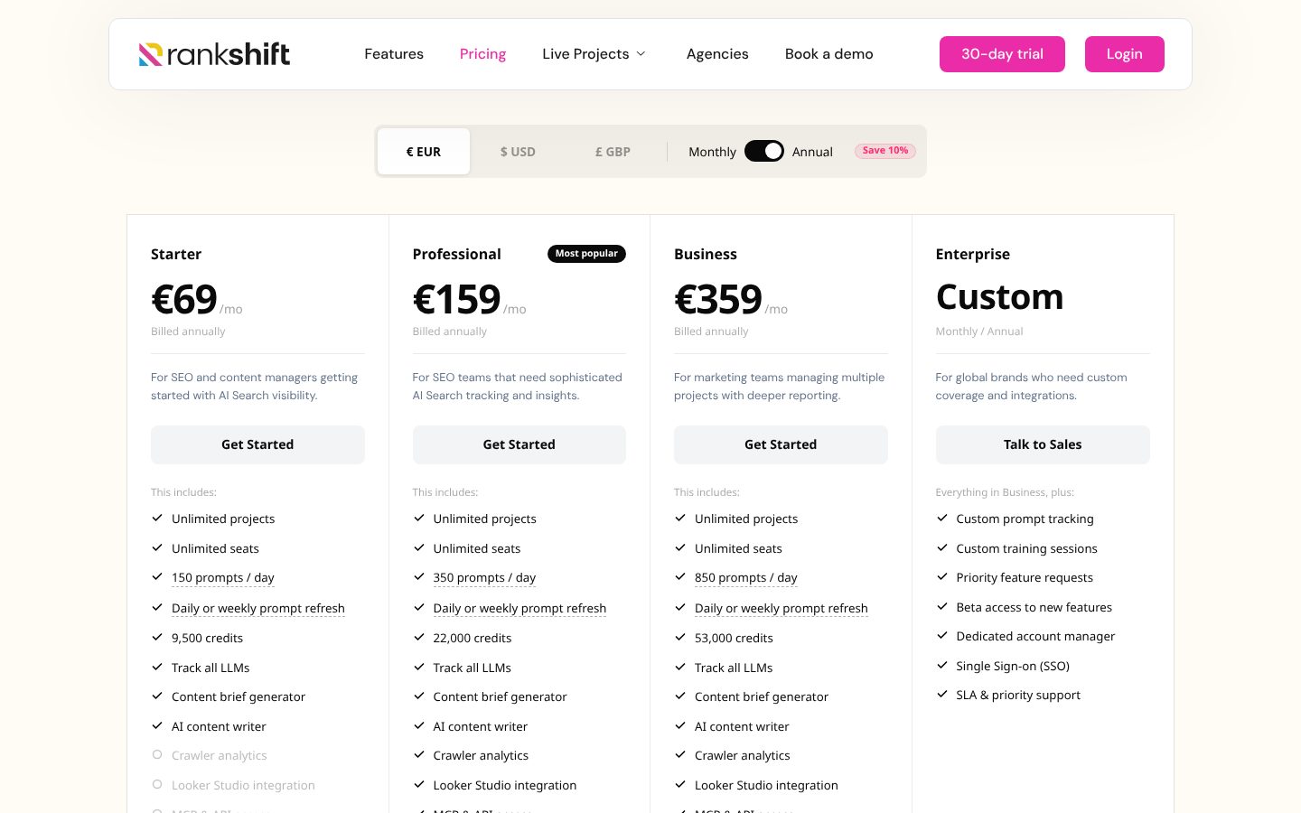Click checkmark beside Business Looker Studio integration
1301x813 pixels.
pyautogui.click(x=680, y=784)
